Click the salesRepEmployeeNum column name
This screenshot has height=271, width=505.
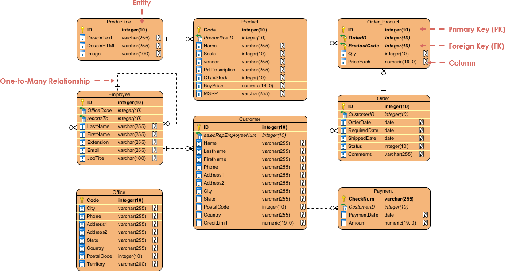[230, 135]
